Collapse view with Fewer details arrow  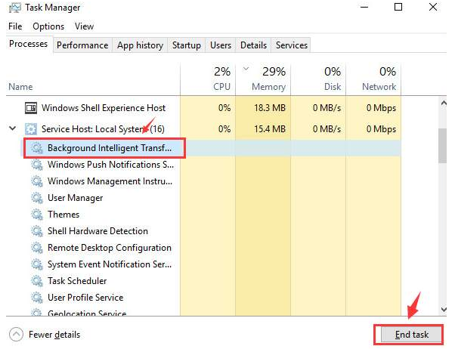pos(16,334)
